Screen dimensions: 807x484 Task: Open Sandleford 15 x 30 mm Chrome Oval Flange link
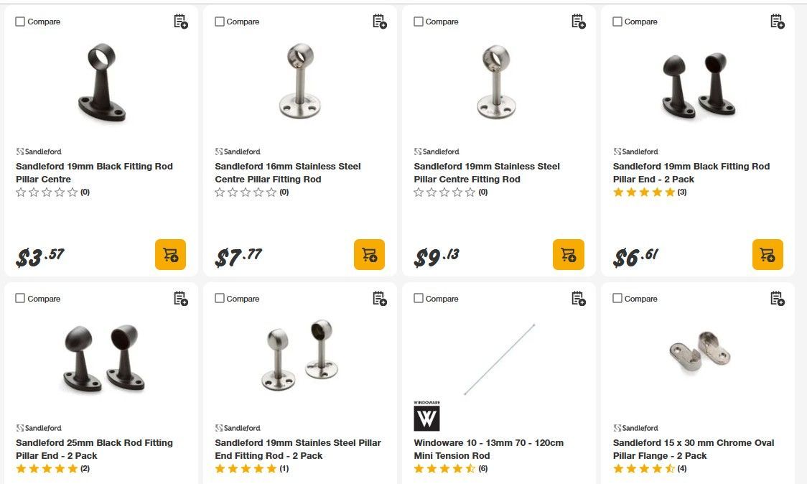[x=693, y=449]
